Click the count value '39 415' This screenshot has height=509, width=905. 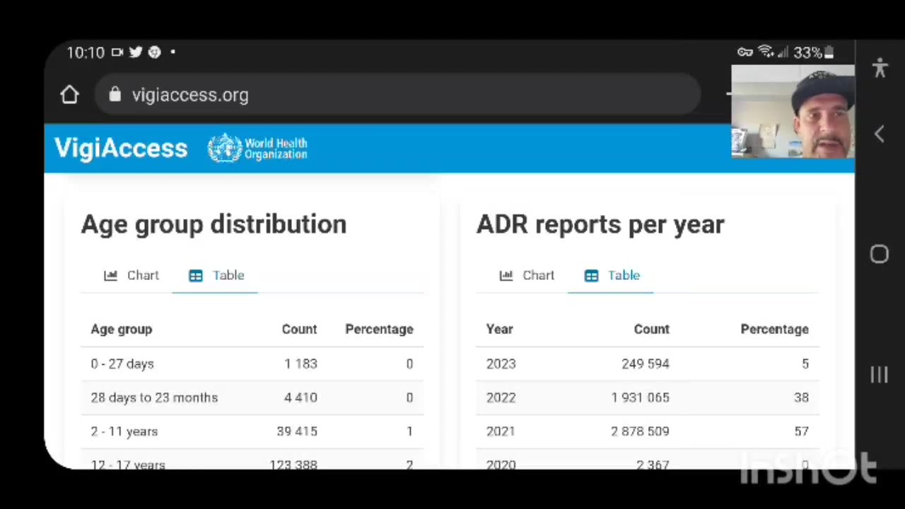(297, 431)
